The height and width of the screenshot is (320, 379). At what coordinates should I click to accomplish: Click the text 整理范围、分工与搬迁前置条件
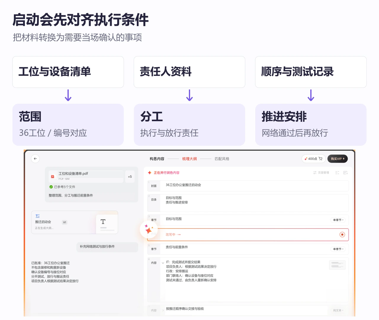click(71, 196)
